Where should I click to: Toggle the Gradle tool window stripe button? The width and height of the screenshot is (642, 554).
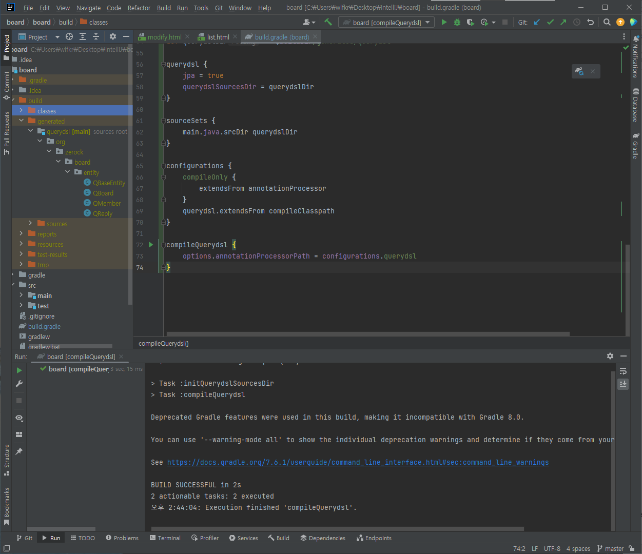click(636, 146)
